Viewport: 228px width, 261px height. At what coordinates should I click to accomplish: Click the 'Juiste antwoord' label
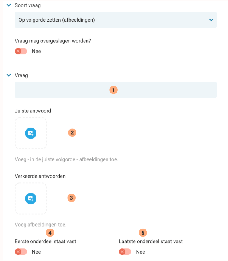click(x=33, y=111)
